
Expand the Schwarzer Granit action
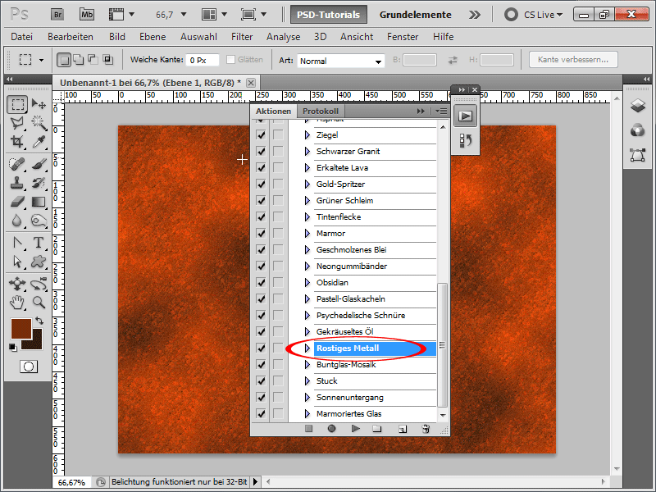pyautogui.click(x=307, y=152)
